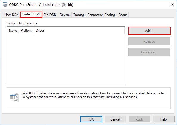Click the Configure... button
The height and width of the screenshot is (125, 177).
149,52
